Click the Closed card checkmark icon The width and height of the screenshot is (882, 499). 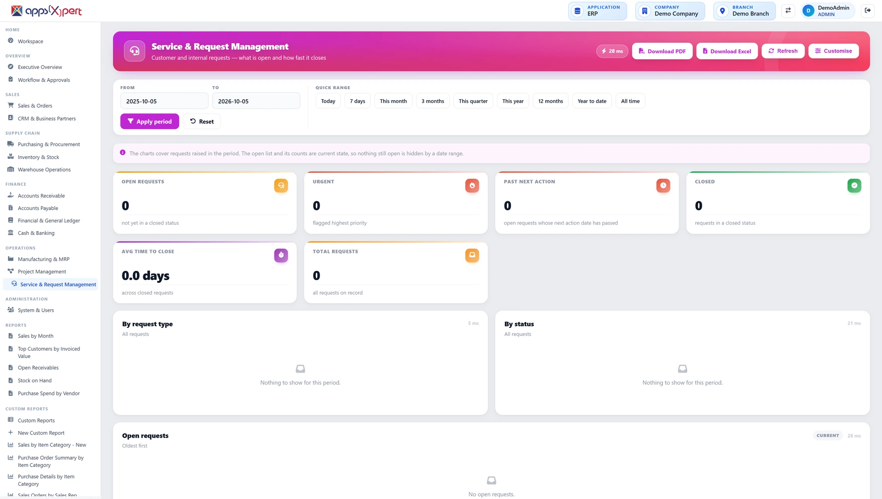pos(854,185)
